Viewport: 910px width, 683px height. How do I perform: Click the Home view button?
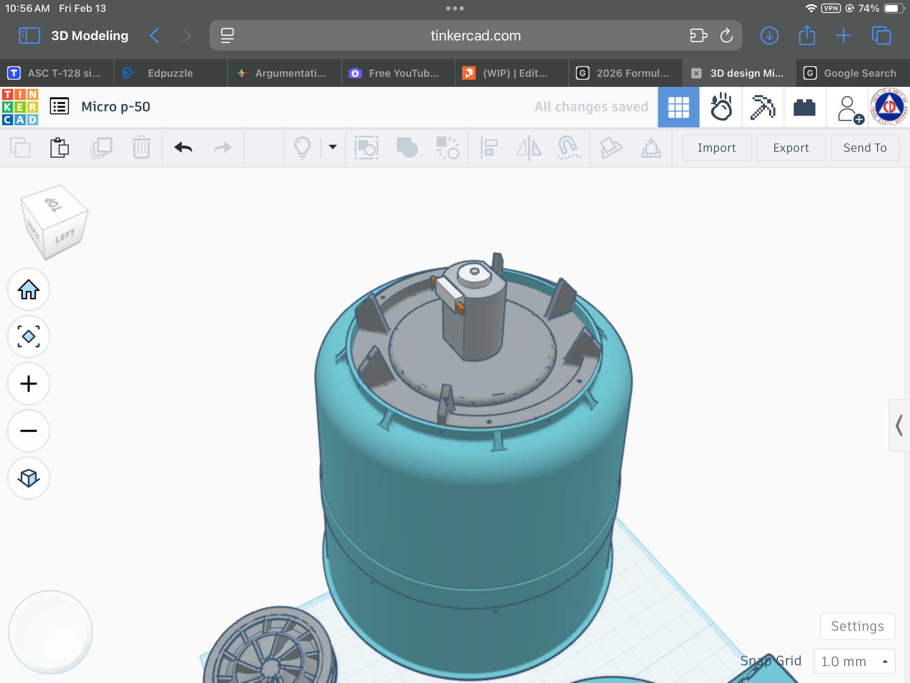coord(29,290)
